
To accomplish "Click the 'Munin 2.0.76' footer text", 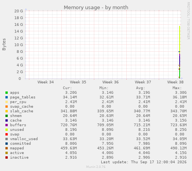I will [96, 167].
